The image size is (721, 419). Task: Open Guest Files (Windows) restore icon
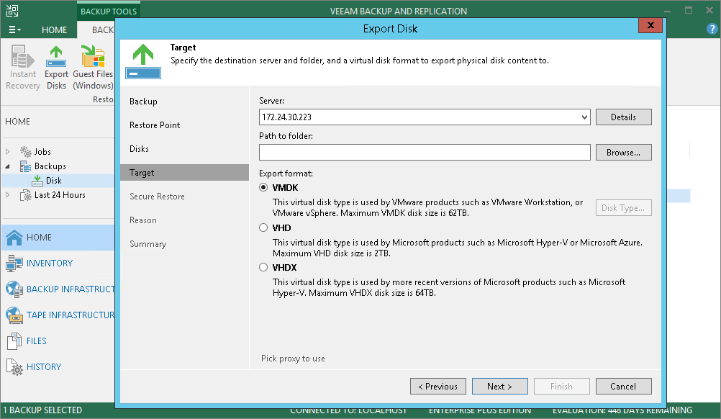pos(93,57)
